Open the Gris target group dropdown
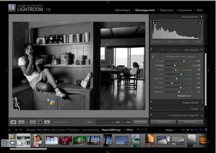 click(90, 122)
